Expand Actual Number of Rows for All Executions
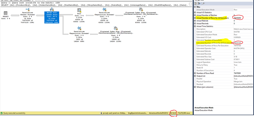The image size is (254, 117). [x=195, y=18]
